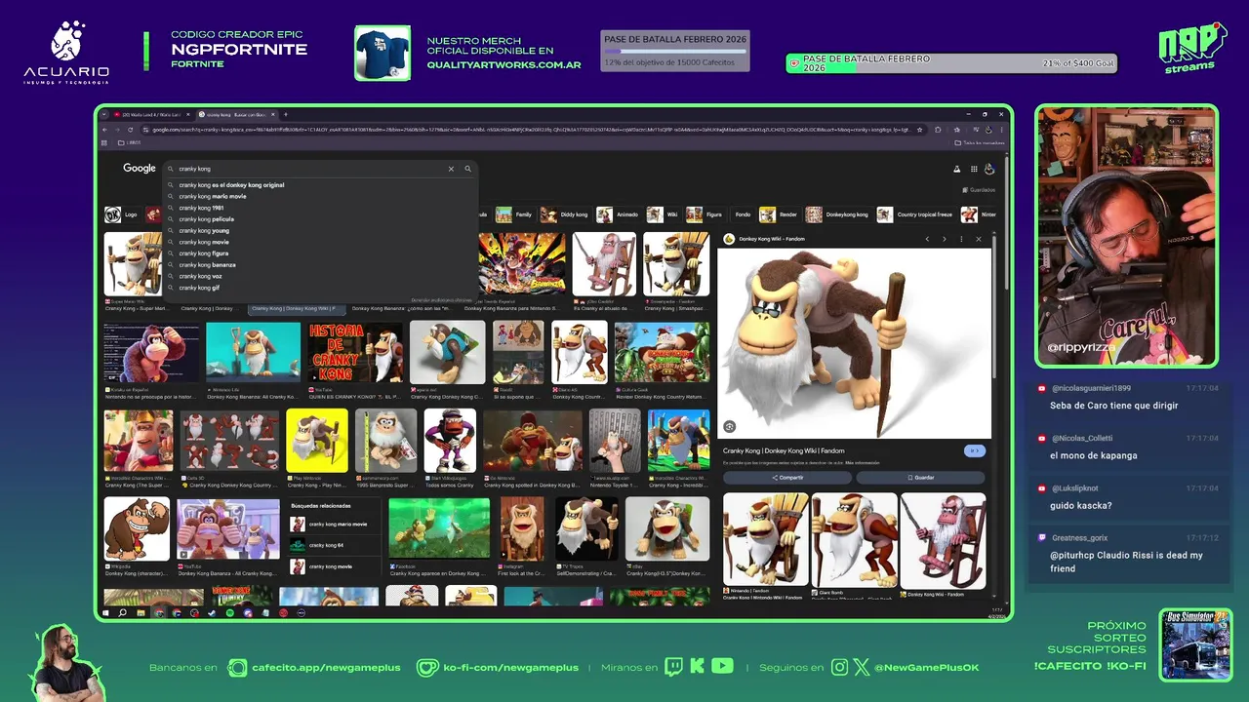Click the Compartir share button
Viewport: 1249px width, 702px height.
pyautogui.click(x=787, y=478)
